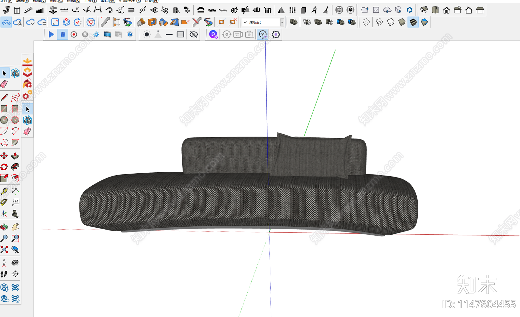The image size is (520, 317).
Task: Select the Circle tool
Action: click(4, 120)
